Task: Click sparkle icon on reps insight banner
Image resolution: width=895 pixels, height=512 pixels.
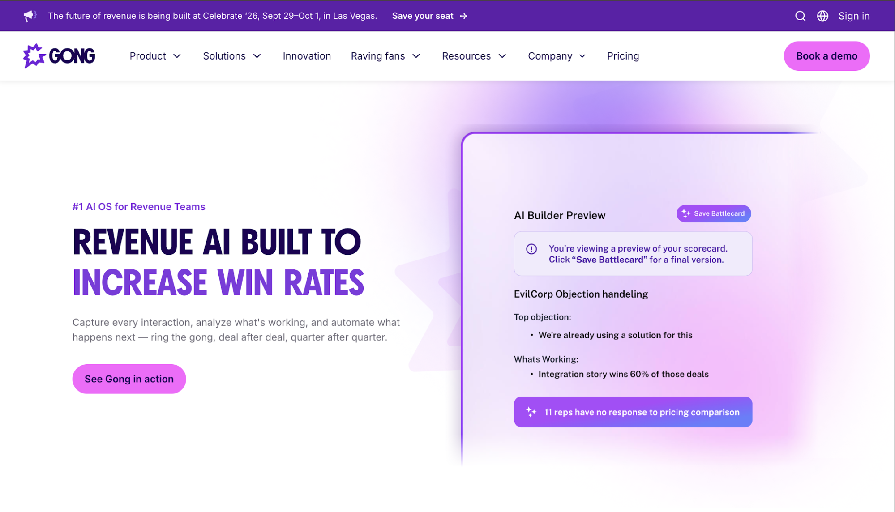Action: 531,412
